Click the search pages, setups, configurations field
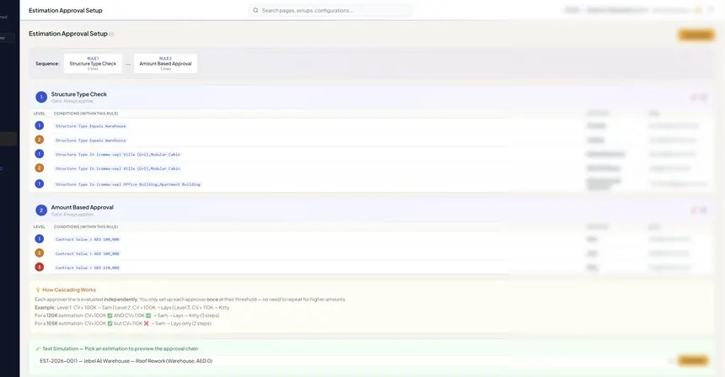This screenshot has width=725, height=377. click(330, 10)
